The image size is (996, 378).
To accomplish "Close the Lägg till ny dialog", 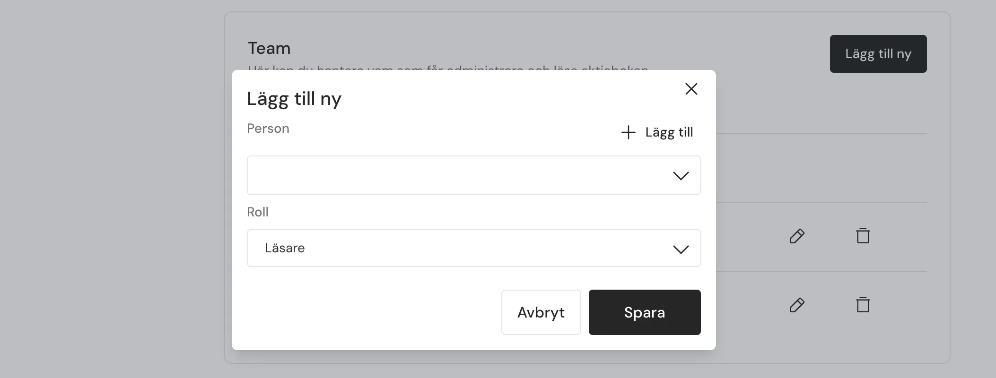I will point(691,89).
